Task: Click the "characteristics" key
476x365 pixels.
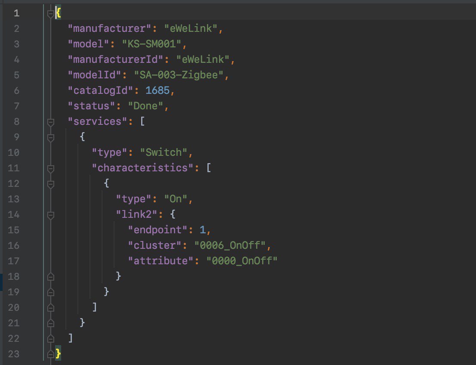Action: pyautogui.click(x=142, y=167)
